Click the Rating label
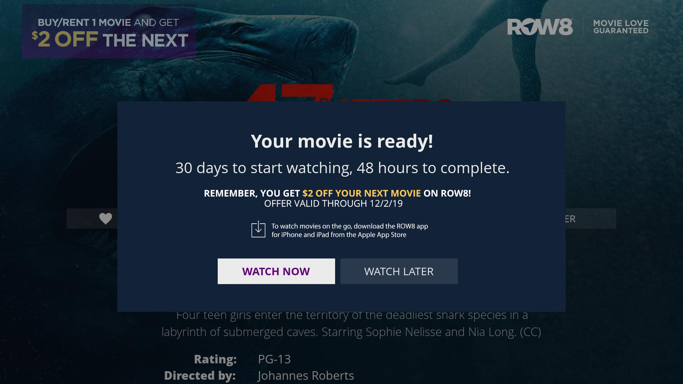Image resolution: width=683 pixels, height=384 pixels. tap(215, 359)
